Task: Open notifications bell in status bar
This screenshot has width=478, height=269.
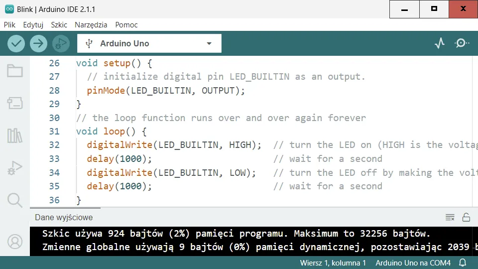Action: (x=463, y=263)
